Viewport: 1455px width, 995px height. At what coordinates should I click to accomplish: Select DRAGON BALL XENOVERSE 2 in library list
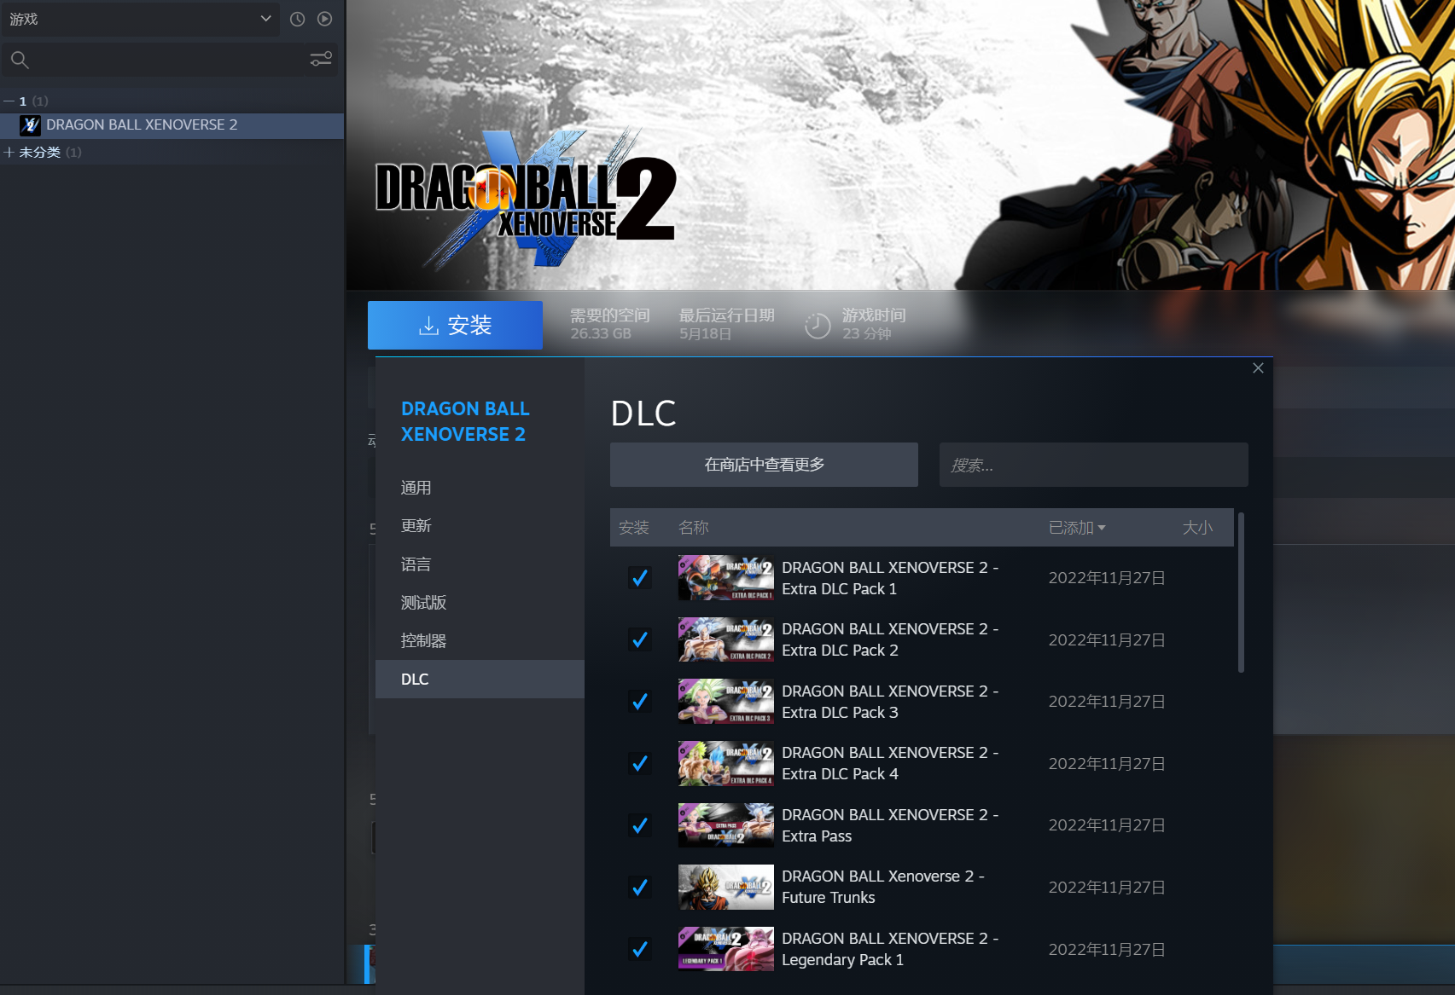pos(172,125)
